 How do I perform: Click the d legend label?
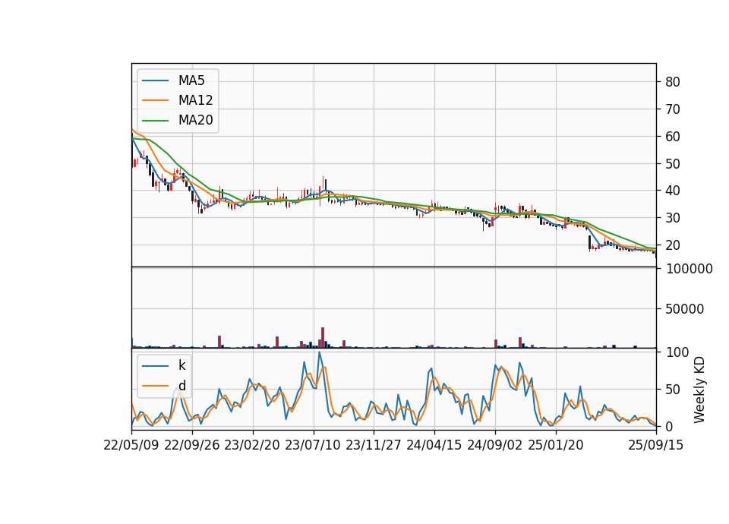(x=181, y=386)
